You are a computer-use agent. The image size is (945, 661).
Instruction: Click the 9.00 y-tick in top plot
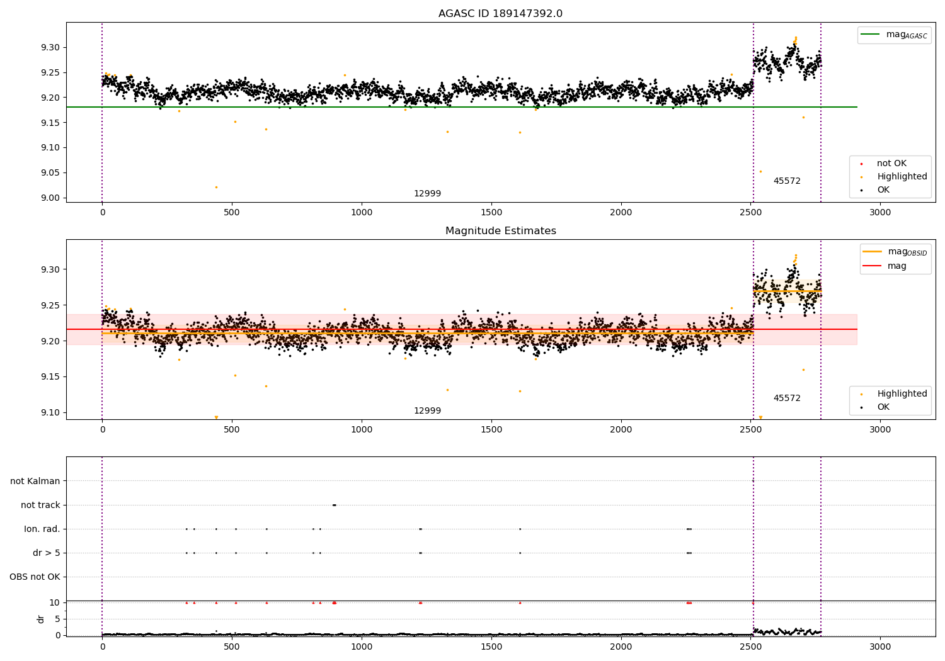tap(50, 198)
